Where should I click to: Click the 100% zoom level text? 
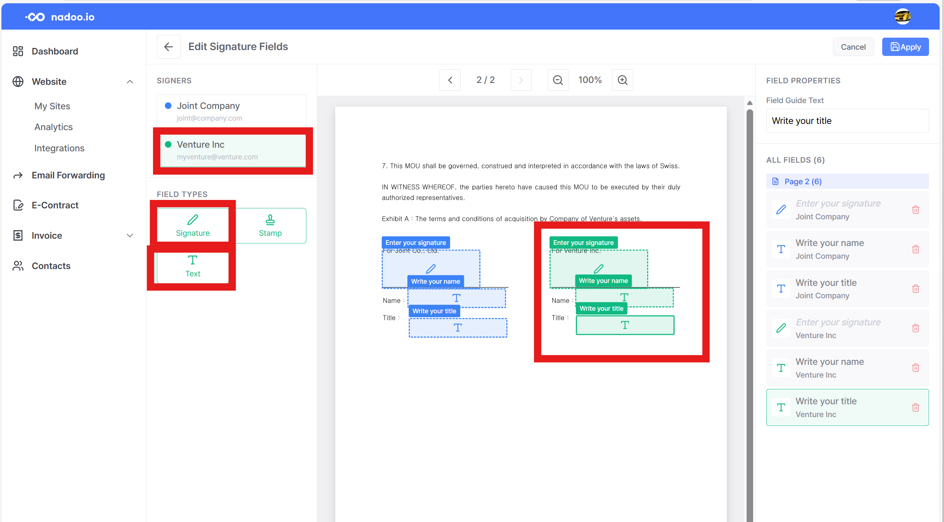pyautogui.click(x=590, y=80)
